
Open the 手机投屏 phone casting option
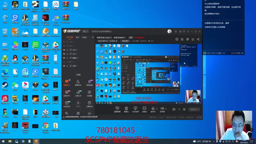pyautogui.click(x=135, y=109)
